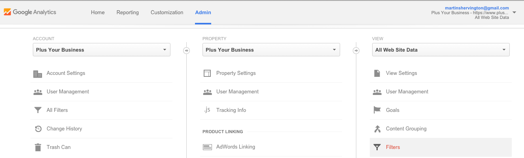Viewport: 524px width, 158px height.
Task: Expand the account switcher arrow beside email
Action: pyautogui.click(x=514, y=13)
